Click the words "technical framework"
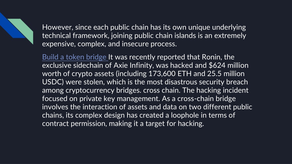Viewport: 292px width, 164px height. tap(75, 36)
